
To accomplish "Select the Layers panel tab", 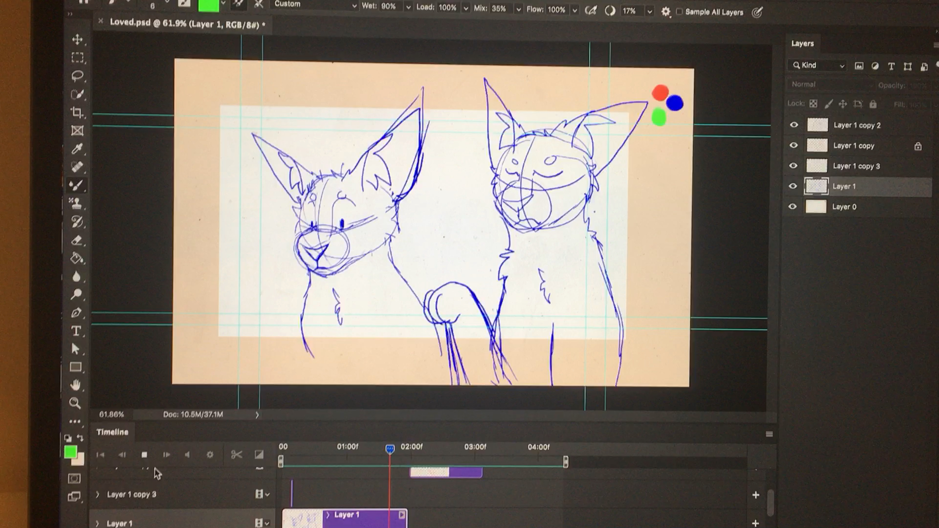I will tap(803, 44).
